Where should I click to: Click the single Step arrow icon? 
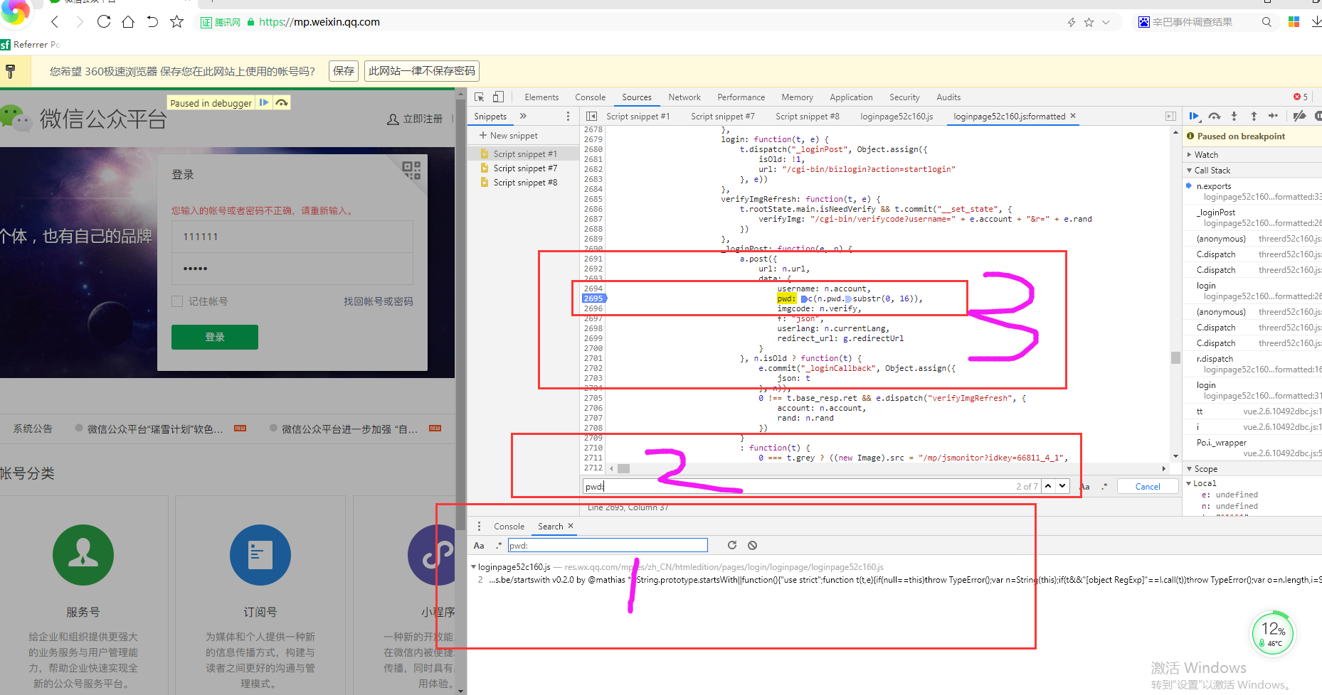pos(1273,116)
